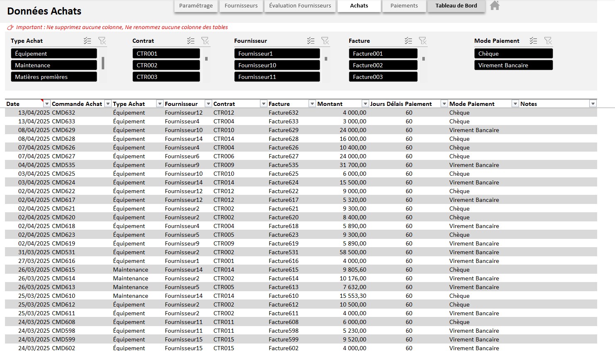Click the Tableau de Bord button
Screen dimensions: 615x351
(456, 6)
